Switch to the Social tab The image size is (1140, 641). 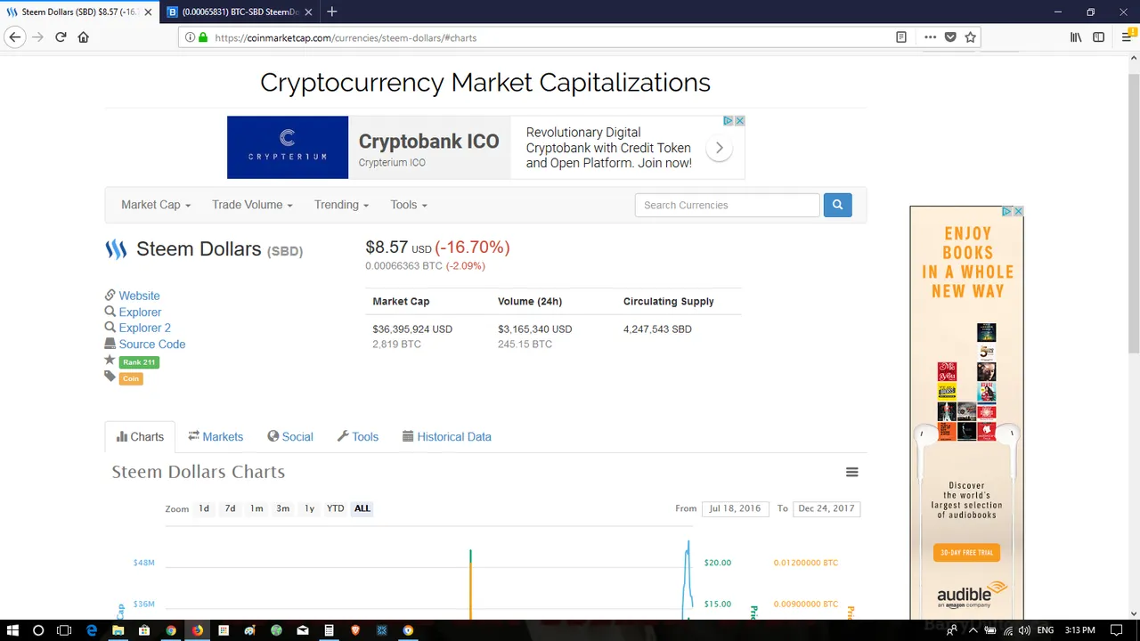290,437
